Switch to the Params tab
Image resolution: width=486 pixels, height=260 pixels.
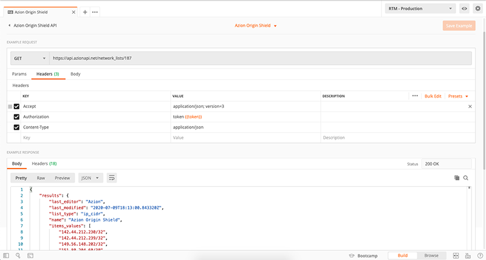(x=19, y=74)
